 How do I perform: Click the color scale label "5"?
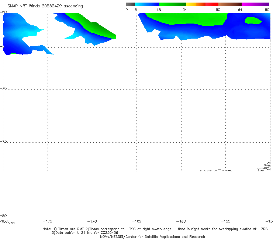136,10
